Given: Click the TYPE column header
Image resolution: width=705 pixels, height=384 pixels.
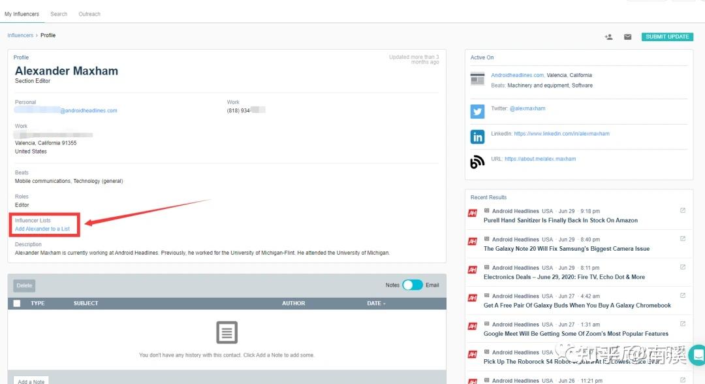Looking at the screenshot, I should 38,304.
